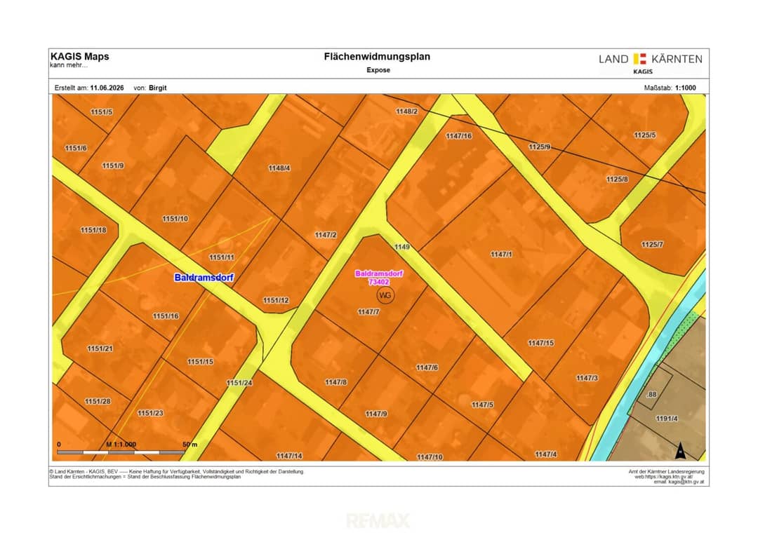758x535 pixels.
Task: Click the Flächenwidmungsplan heading
Action: pos(377,57)
